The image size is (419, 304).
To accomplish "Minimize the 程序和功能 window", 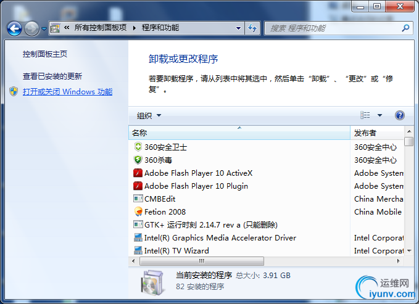I will coord(360,6).
